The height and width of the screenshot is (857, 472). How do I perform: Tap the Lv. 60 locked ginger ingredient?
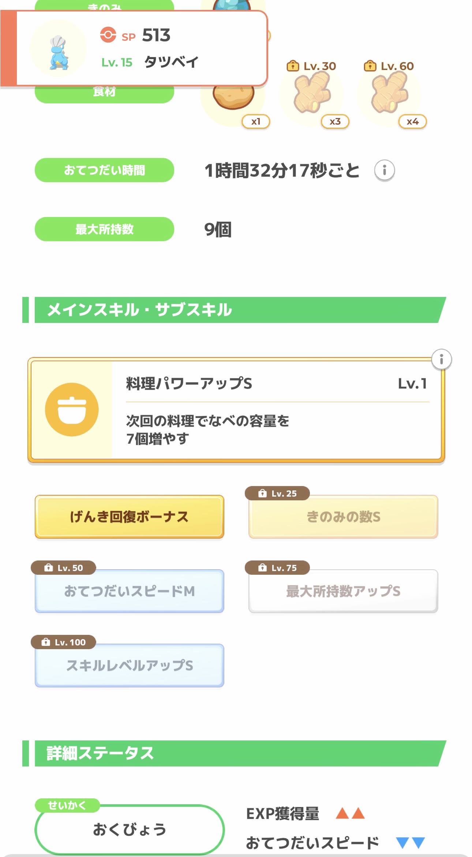tap(390, 93)
